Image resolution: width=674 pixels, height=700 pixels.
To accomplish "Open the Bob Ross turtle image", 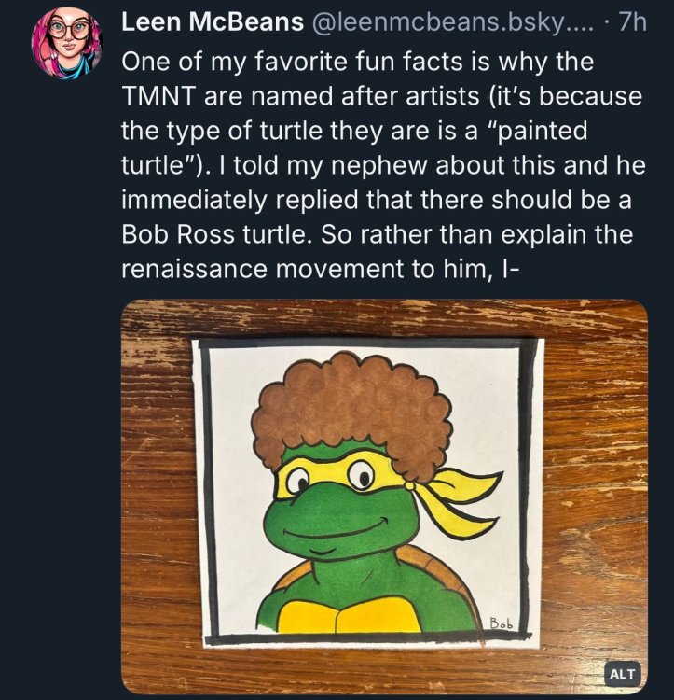I will pyautogui.click(x=384, y=497).
